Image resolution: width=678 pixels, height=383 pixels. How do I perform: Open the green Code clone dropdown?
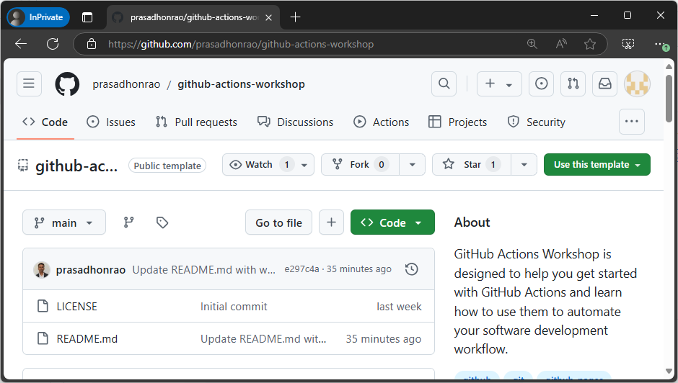(x=392, y=222)
